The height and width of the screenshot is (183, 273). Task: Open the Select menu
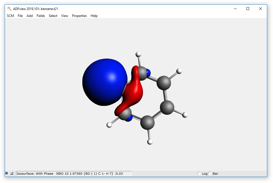[53, 16]
